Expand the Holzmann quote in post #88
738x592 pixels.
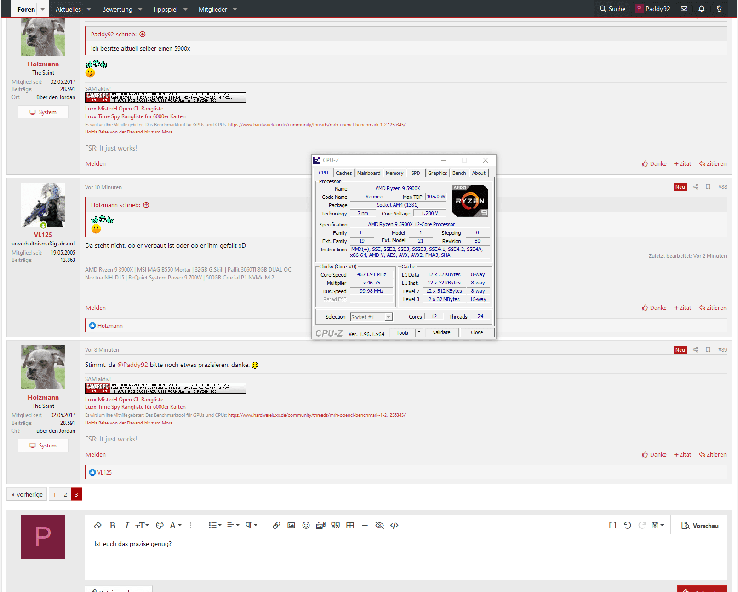[146, 205]
